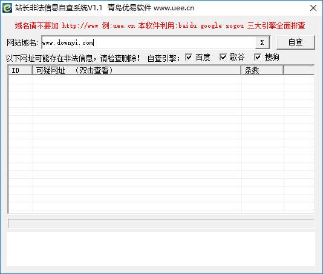Click the blank log area at bottom
This screenshot has width=323, height=274.
click(x=161, y=249)
